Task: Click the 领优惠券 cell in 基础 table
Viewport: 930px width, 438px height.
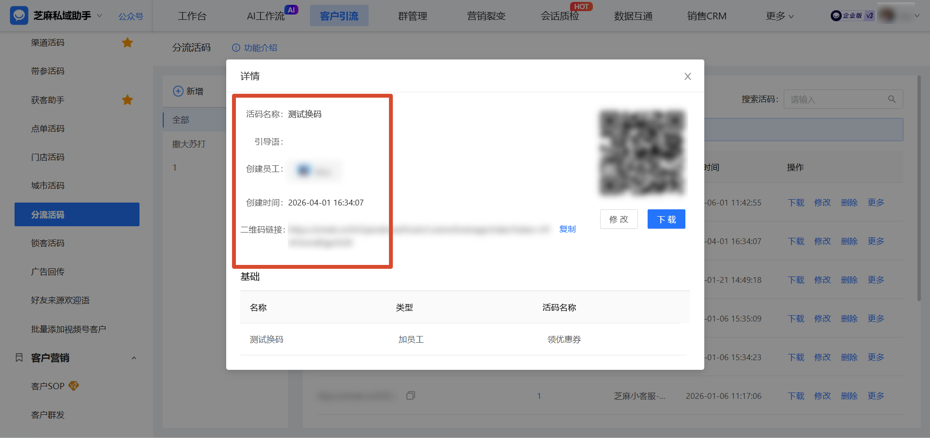Action: [x=564, y=339]
